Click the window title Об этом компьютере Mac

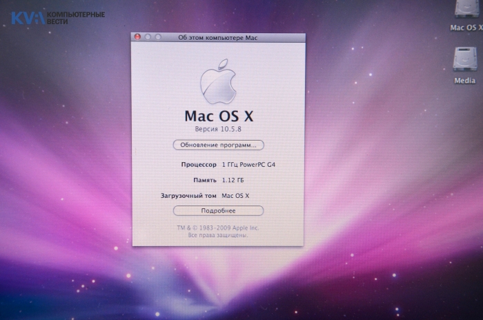(x=218, y=38)
